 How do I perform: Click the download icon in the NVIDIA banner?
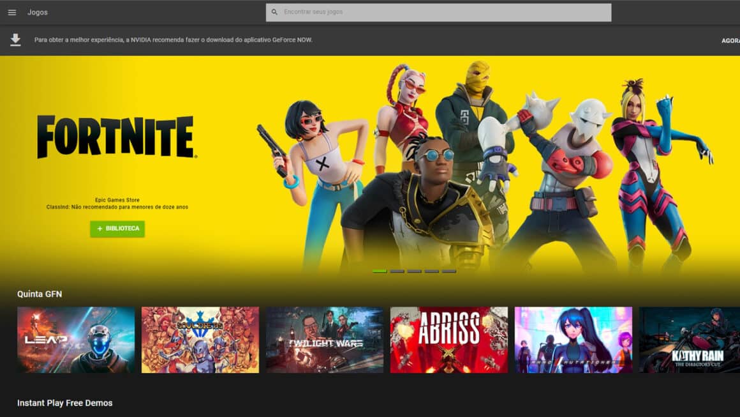[14, 39]
